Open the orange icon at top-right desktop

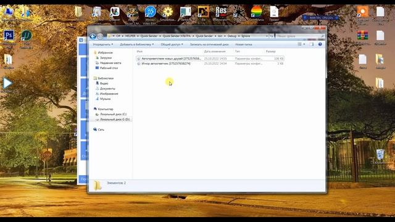(x=362, y=12)
